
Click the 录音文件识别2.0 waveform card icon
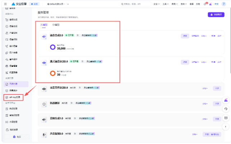(x=44, y=89)
